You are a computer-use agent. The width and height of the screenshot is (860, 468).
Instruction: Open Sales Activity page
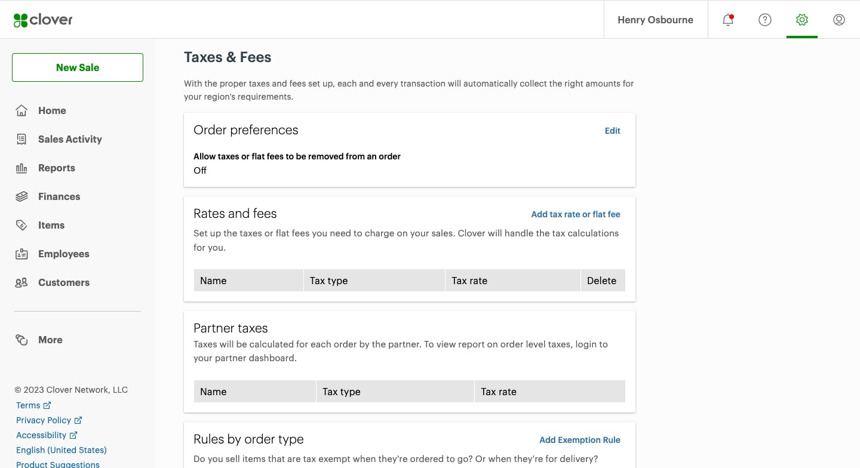click(70, 139)
